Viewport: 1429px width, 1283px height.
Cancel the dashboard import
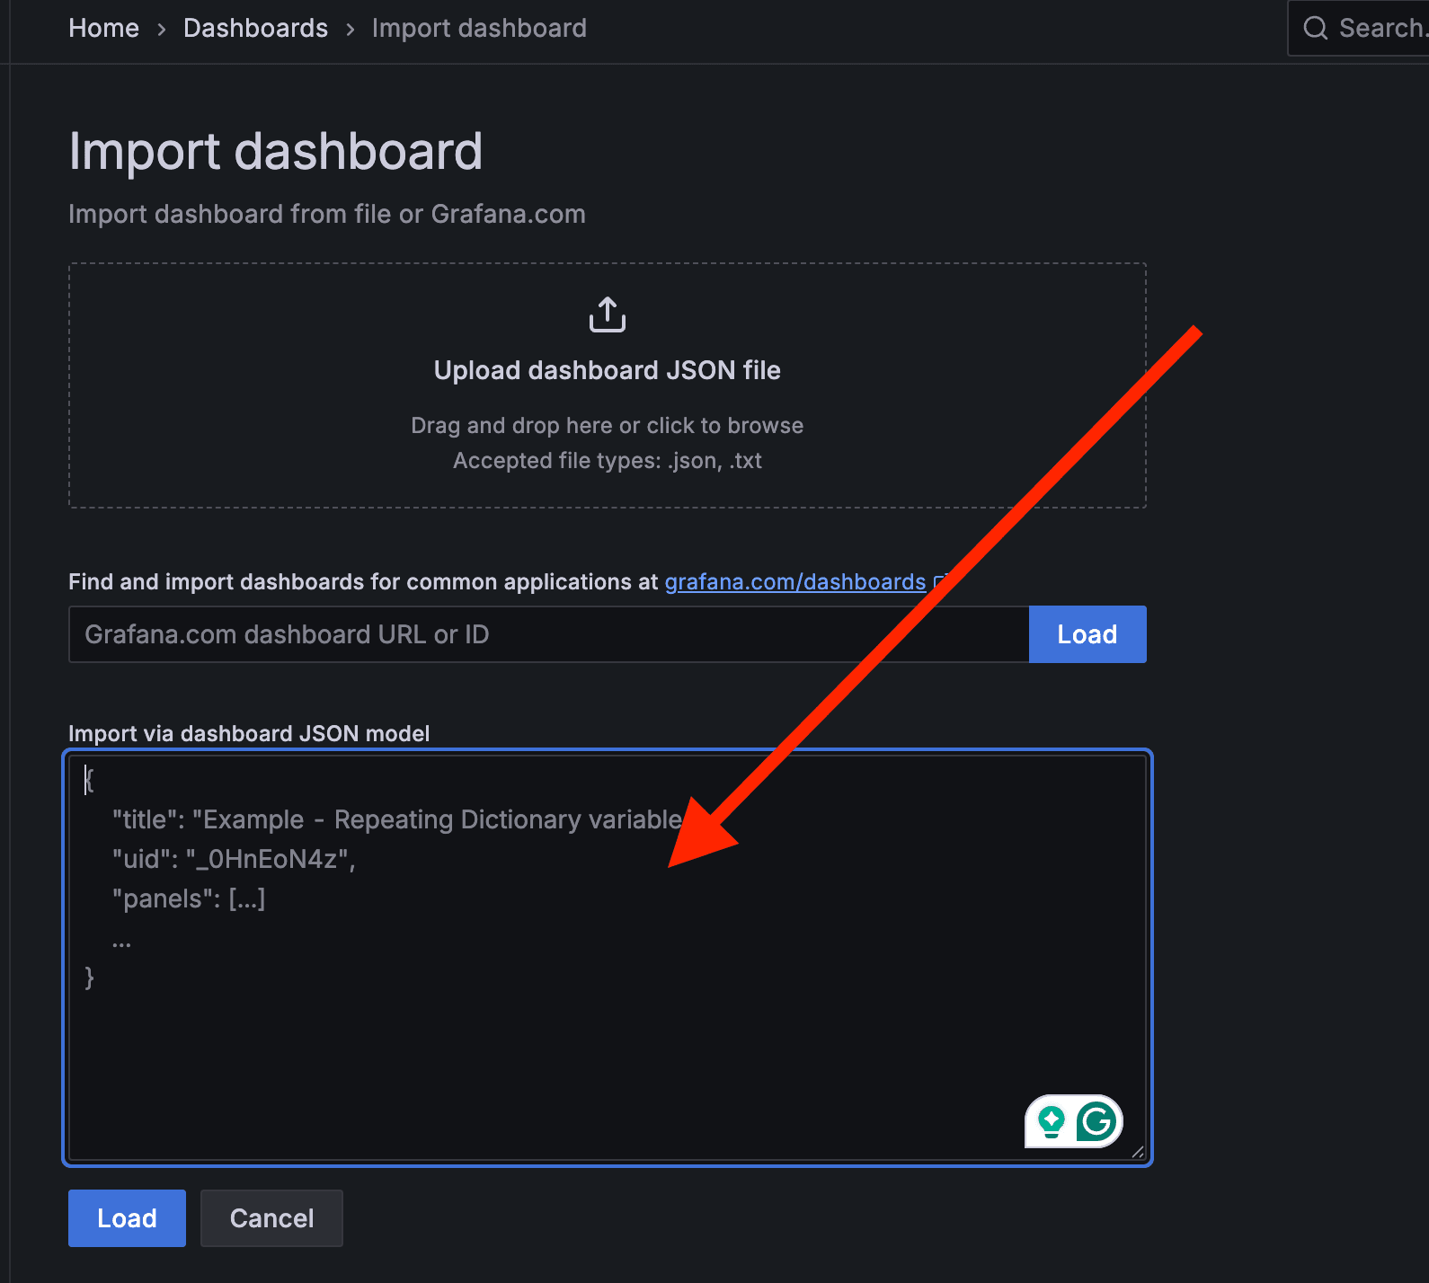pyautogui.click(x=271, y=1218)
